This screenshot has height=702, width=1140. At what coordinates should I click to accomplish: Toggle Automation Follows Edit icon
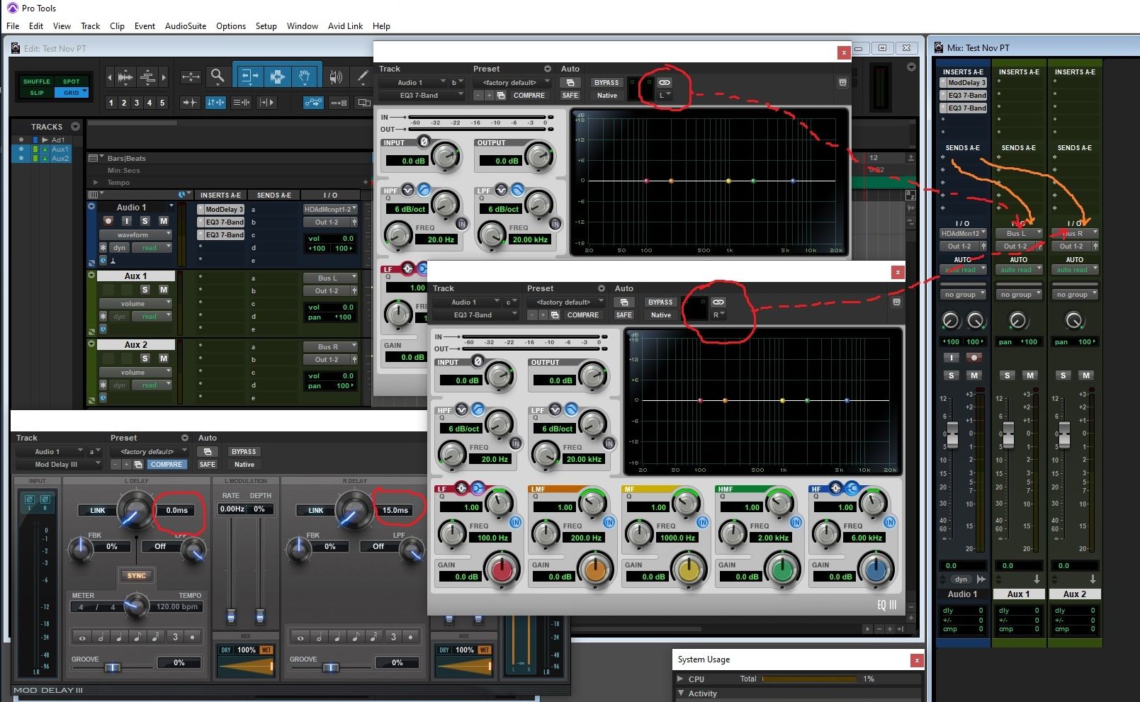312,103
